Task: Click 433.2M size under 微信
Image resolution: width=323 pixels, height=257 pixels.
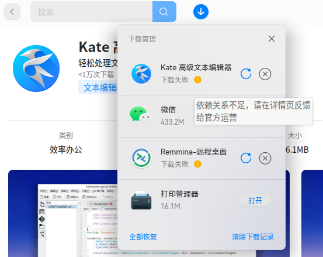Action: coord(172,122)
